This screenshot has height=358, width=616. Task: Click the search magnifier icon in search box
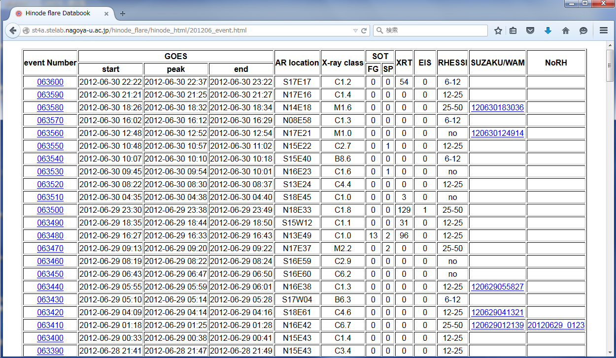pos(379,31)
